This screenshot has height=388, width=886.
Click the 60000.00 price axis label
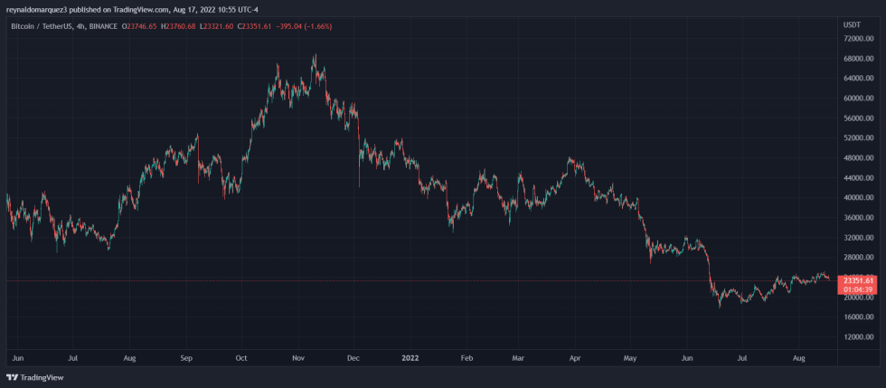[x=860, y=98]
